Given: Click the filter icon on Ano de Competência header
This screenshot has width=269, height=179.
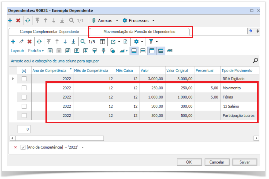Looking at the screenshot, I should [71, 69].
